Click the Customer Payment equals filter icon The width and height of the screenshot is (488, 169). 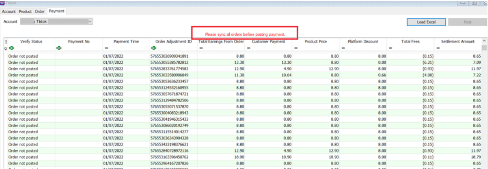pyautogui.click(x=248, y=48)
